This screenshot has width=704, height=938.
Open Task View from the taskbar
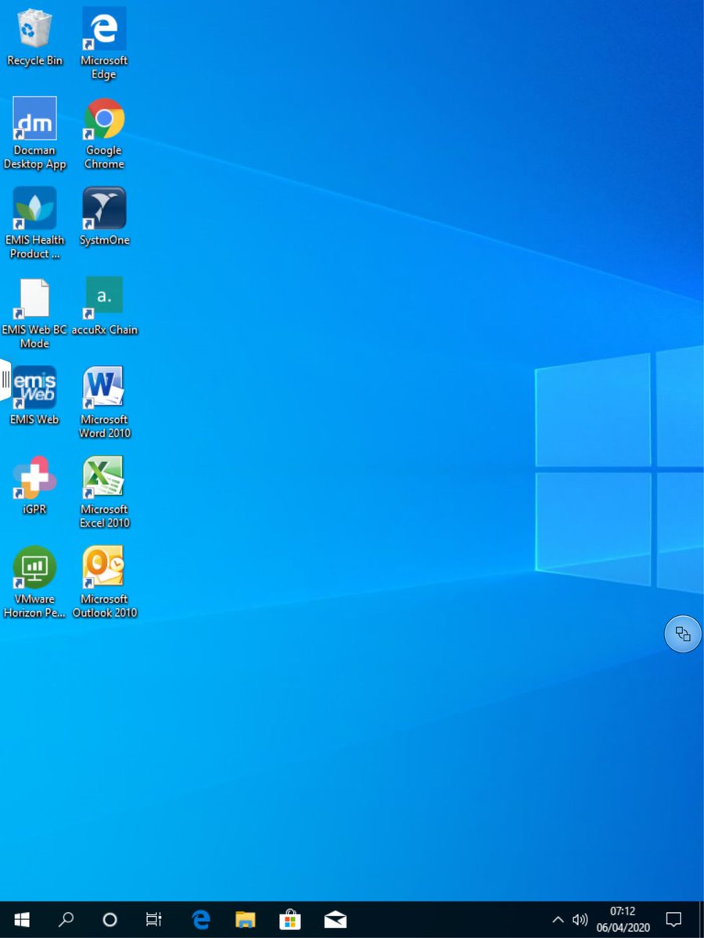[x=153, y=919]
